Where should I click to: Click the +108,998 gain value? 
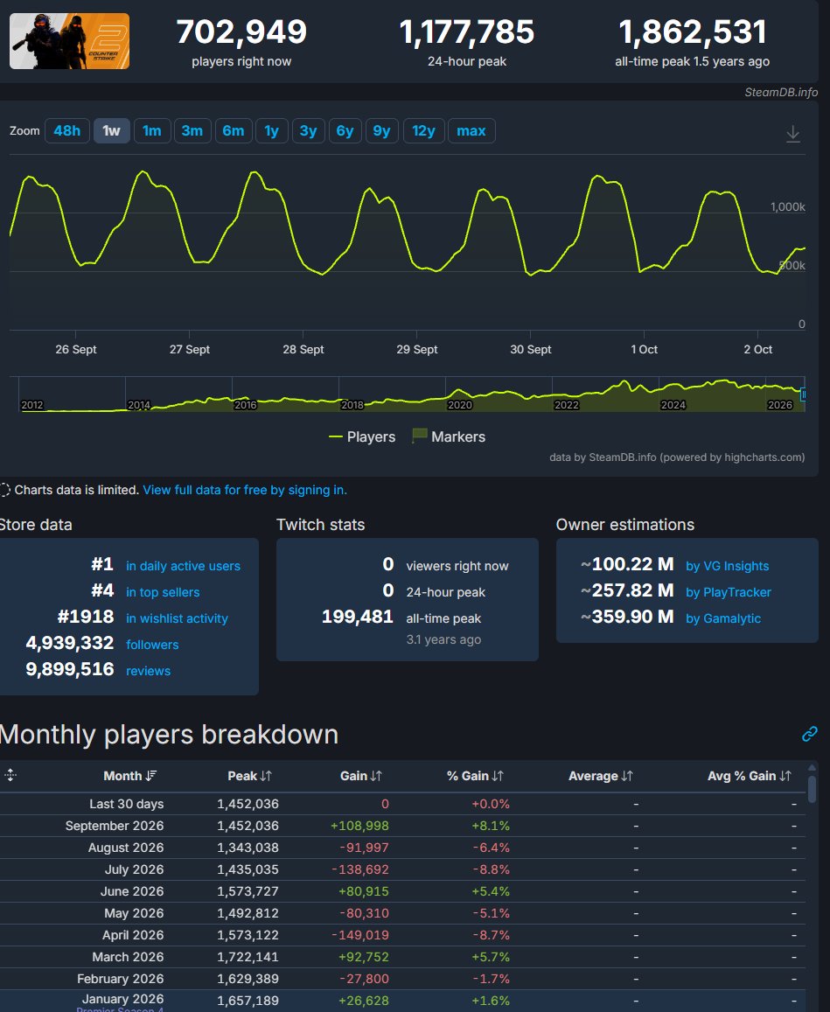coord(359,826)
